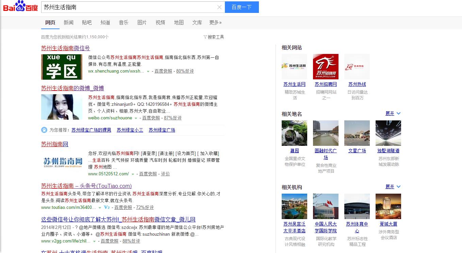Open the suggested search 苏州绿宝广场的裸男
The height and width of the screenshot is (253, 462).
tap(91, 130)
